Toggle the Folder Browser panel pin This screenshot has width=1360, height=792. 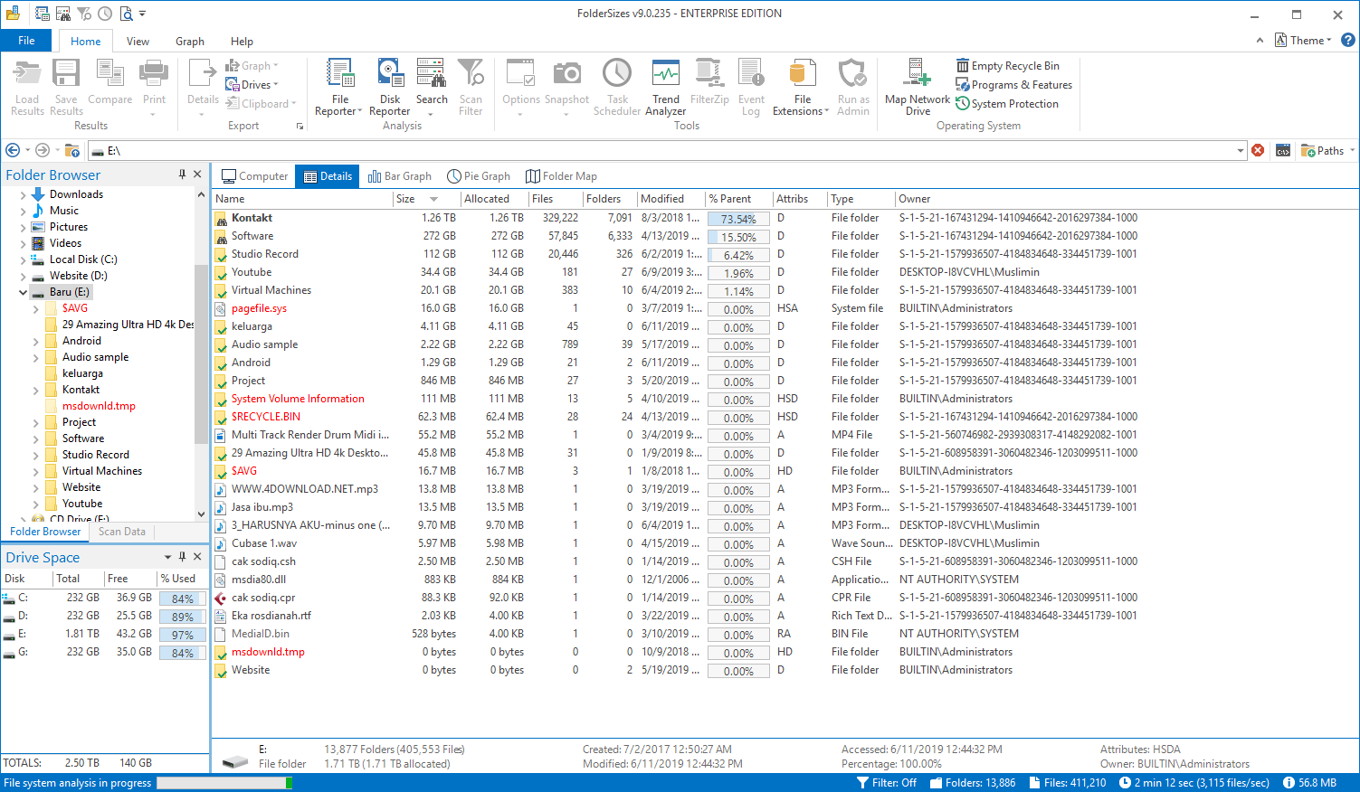point(182,174)
